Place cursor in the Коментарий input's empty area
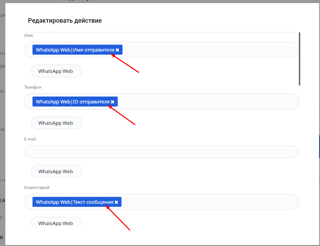Viewport: 320px width, 246px height. click(210, 202)
